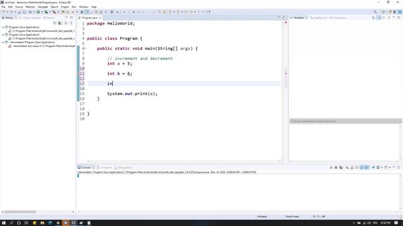Select the terminated, exit value 0 entry
The height and width of the screenshot is (226, 403).
click(x=42, y=46)
